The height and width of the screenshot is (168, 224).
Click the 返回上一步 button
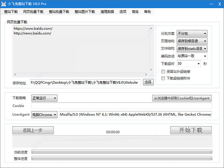pos(33,130)
